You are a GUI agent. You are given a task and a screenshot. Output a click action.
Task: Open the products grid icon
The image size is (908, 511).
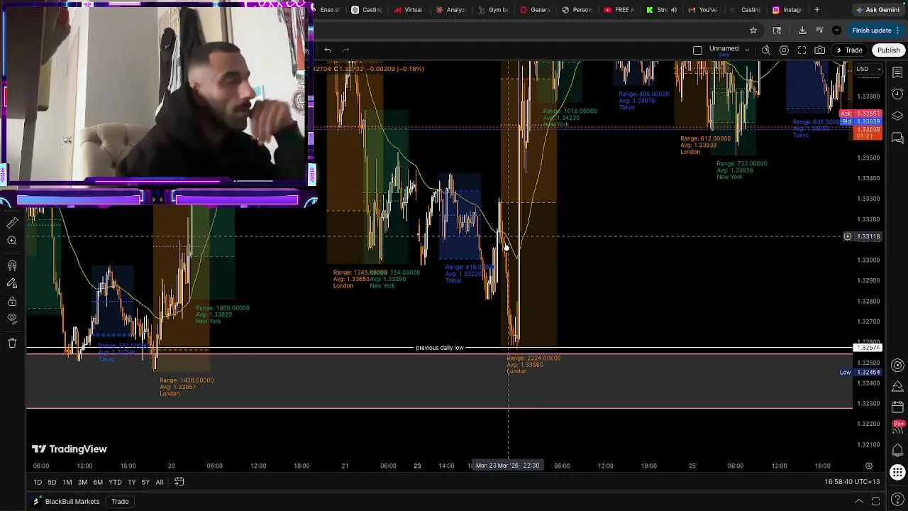(x=897, y=471)
